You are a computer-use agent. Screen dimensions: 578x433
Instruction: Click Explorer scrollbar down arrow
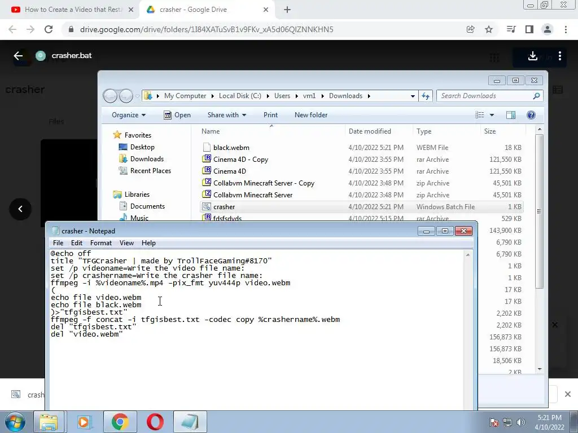click(540, 369)
